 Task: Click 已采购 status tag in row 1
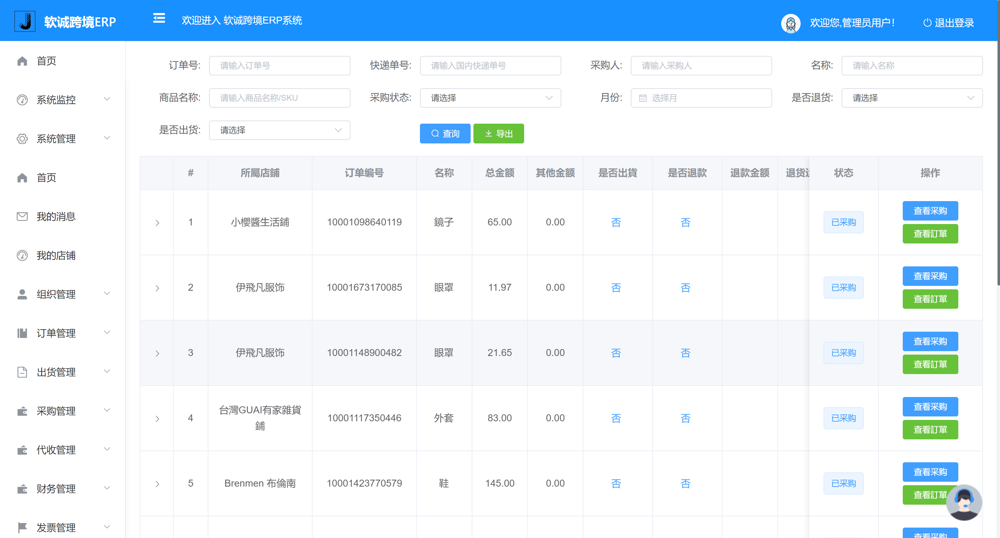pos(844,222)
